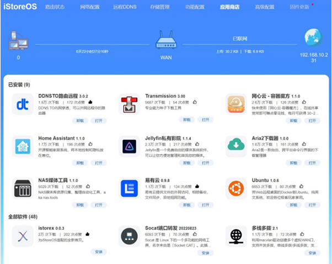Click the DDNSTO app icon
Image resolution: width=332 pixels, height=264 pixels.
[x=23, y=104]
